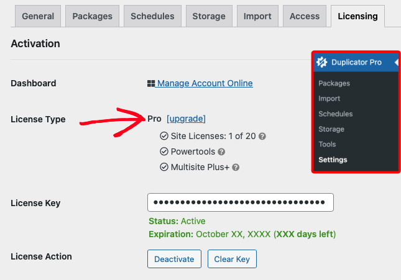The width and height of the screenshot is (401, 280).
Task: Select the Schedules settings tab
Action: (x=152, y=16)
